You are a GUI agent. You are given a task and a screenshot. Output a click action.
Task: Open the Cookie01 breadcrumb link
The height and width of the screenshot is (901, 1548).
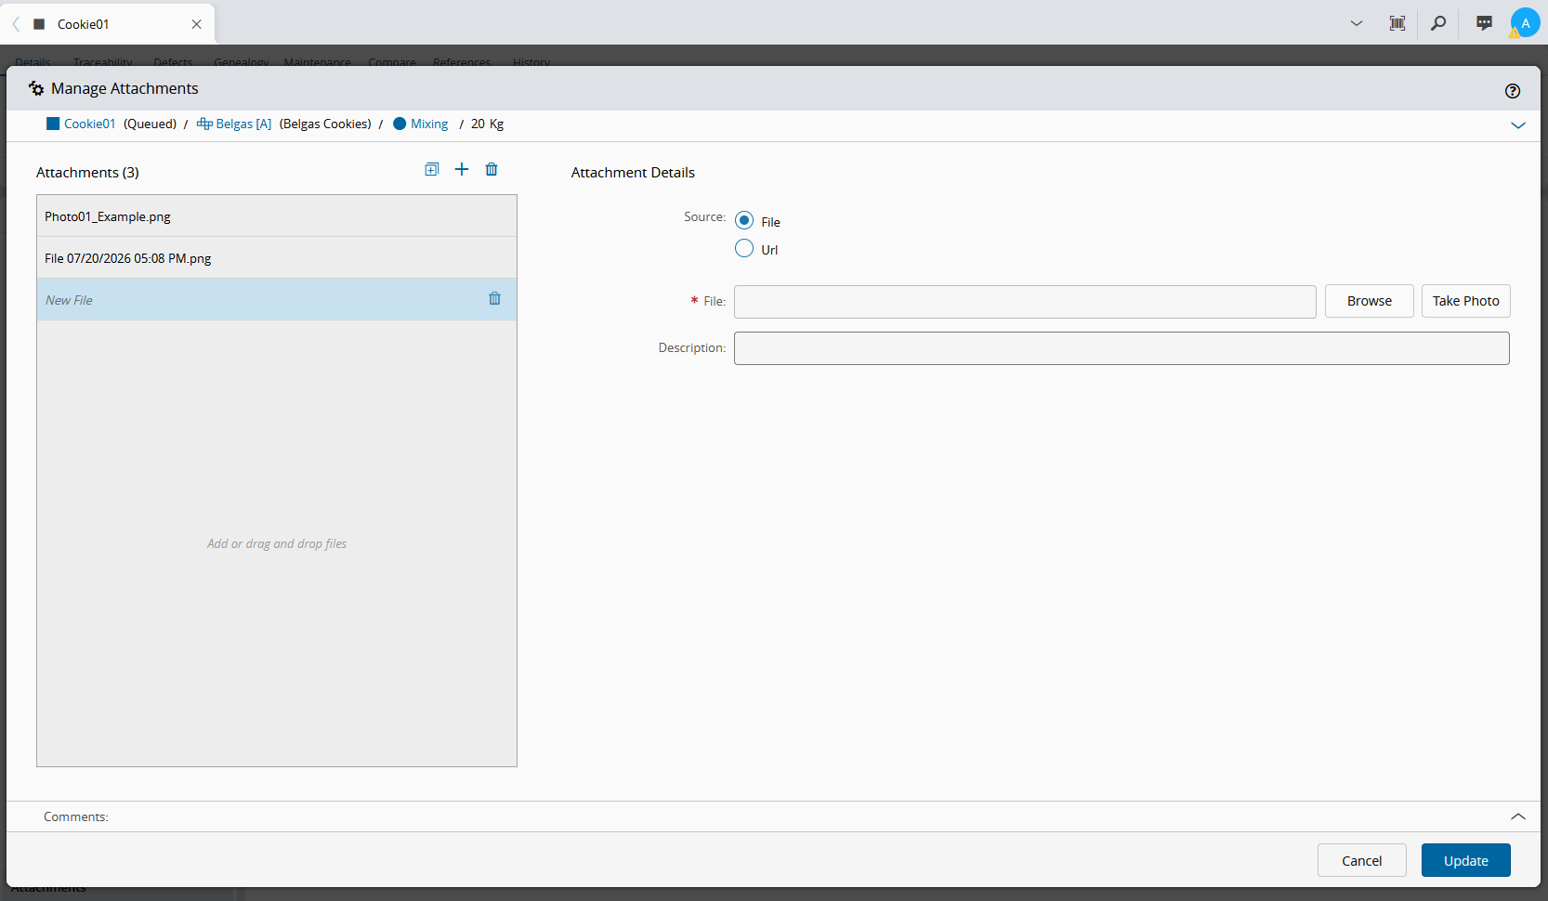pos(89,124)
